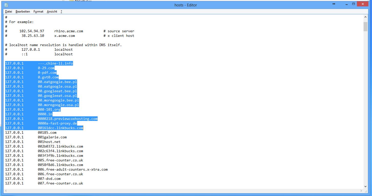
Task: Click on '006.free-counter.co.uk' entry
Action: coord(60,174)
